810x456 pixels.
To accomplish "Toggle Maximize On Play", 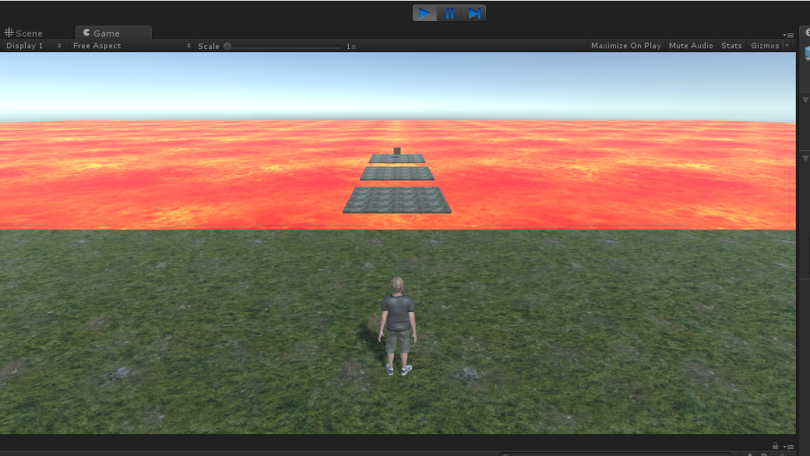I will pos(626,45).
